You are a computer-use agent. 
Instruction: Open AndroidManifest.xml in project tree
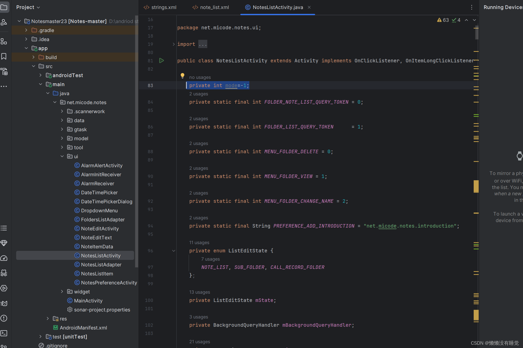(x=83, y=328)
